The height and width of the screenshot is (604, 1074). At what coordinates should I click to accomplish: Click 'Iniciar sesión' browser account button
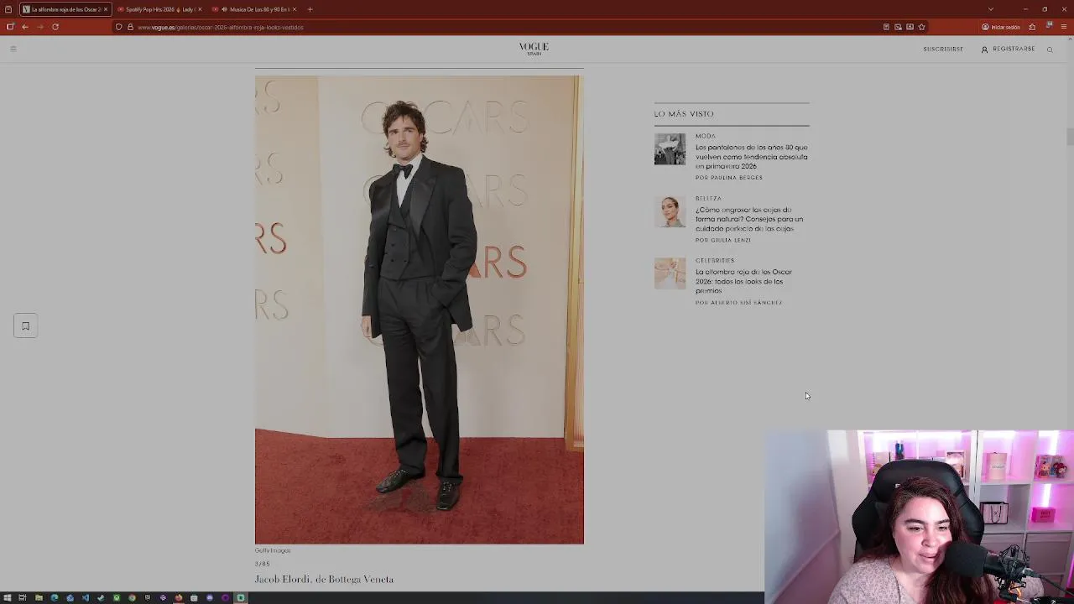coord(1001,27)
